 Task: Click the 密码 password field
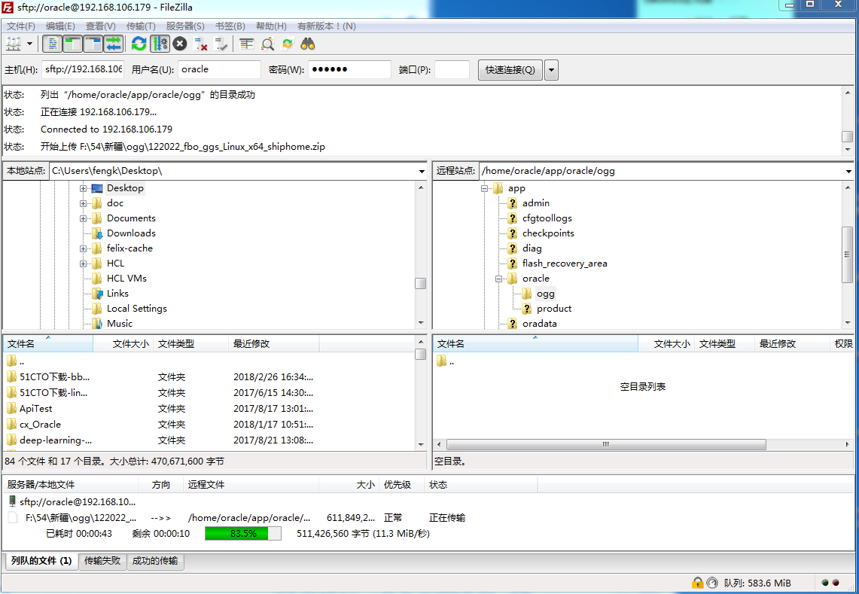(x=349, y=69)
